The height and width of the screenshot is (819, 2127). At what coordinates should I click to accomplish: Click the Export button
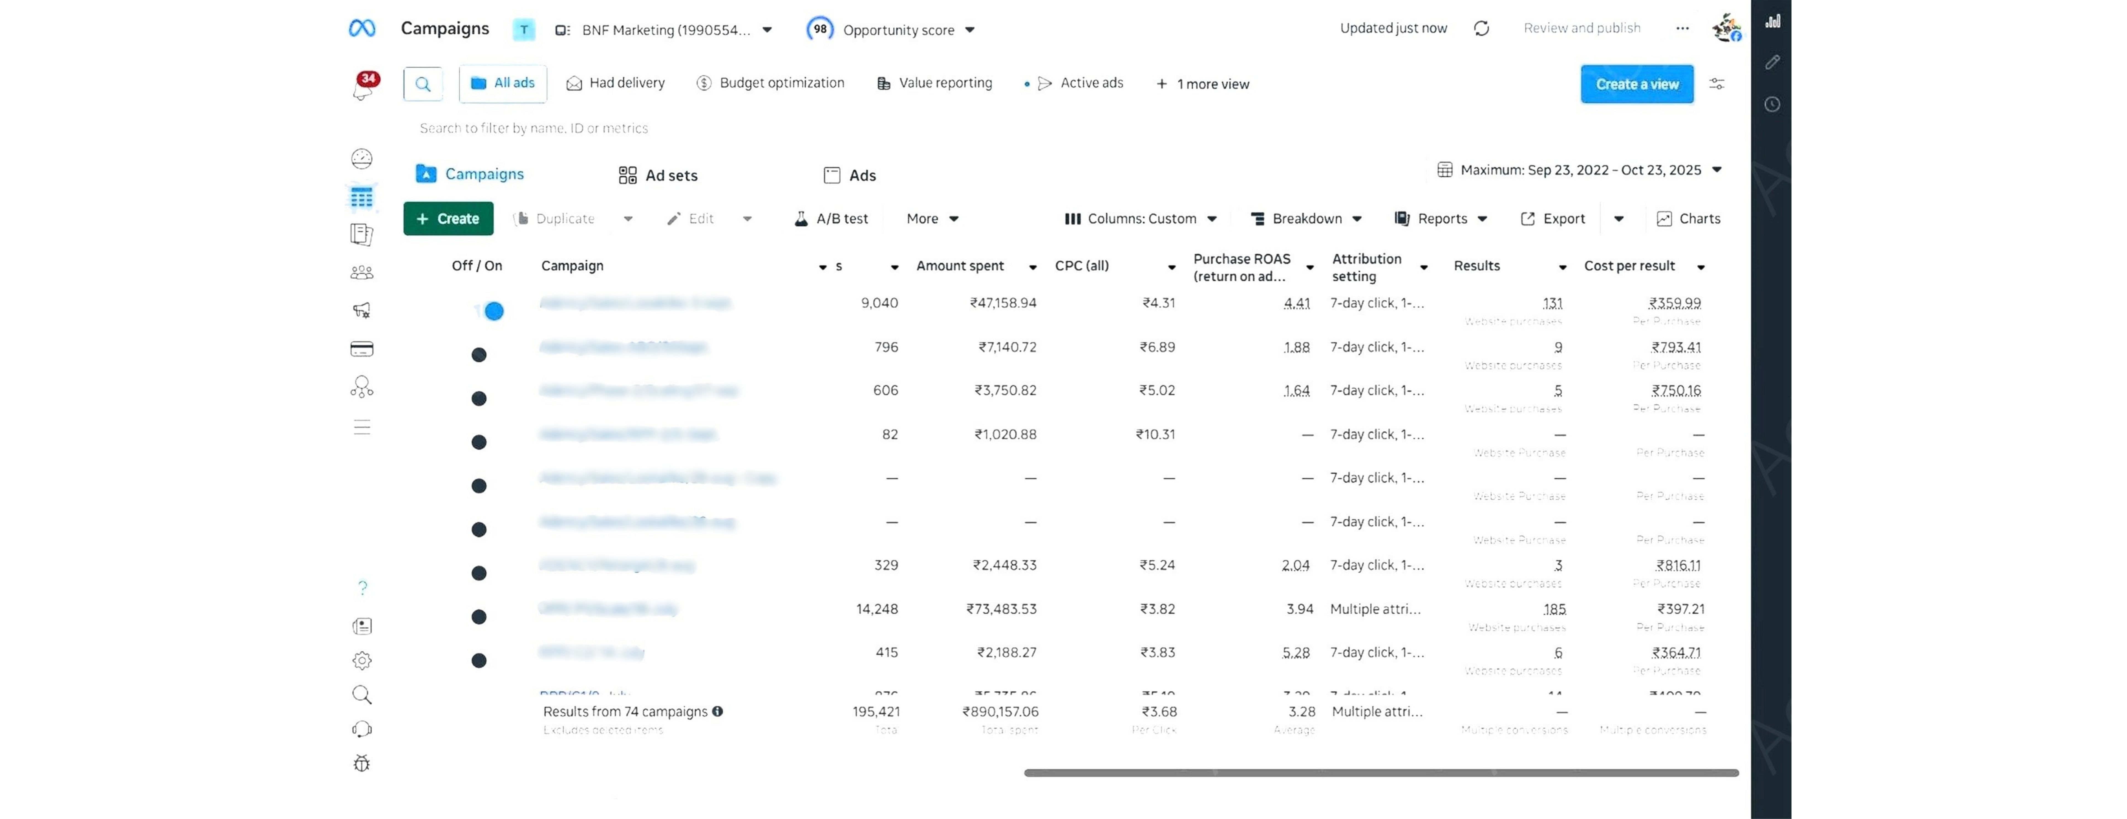1553,219
